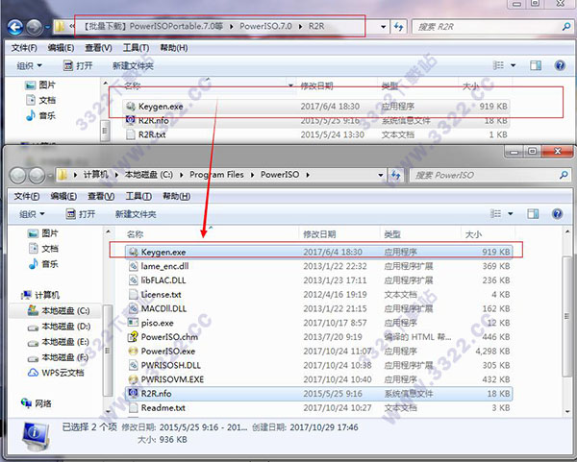Viewport: 577px width, 462px height.
Task: Open 查看(V) menu in PowerISO window
Action: point(101,196)
